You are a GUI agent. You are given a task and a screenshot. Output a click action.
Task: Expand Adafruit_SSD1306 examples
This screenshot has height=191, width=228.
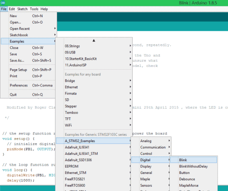(x=93, y=160)
